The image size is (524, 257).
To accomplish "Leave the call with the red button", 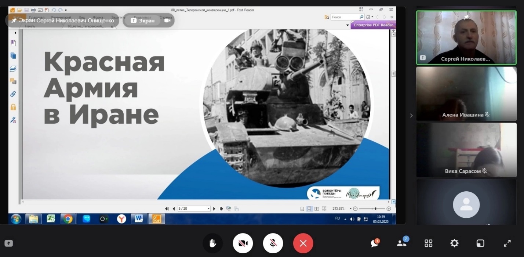I will tap(303, 243).
